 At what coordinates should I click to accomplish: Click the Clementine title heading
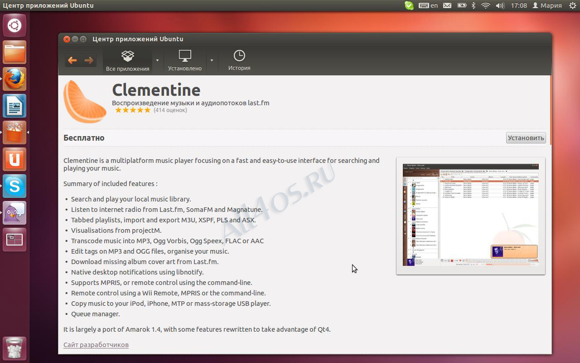[x=156, y=89]
